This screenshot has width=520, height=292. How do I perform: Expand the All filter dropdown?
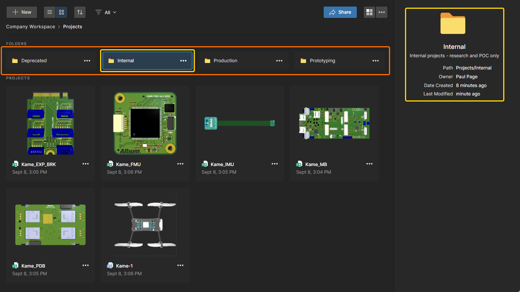tap(106, 12)
